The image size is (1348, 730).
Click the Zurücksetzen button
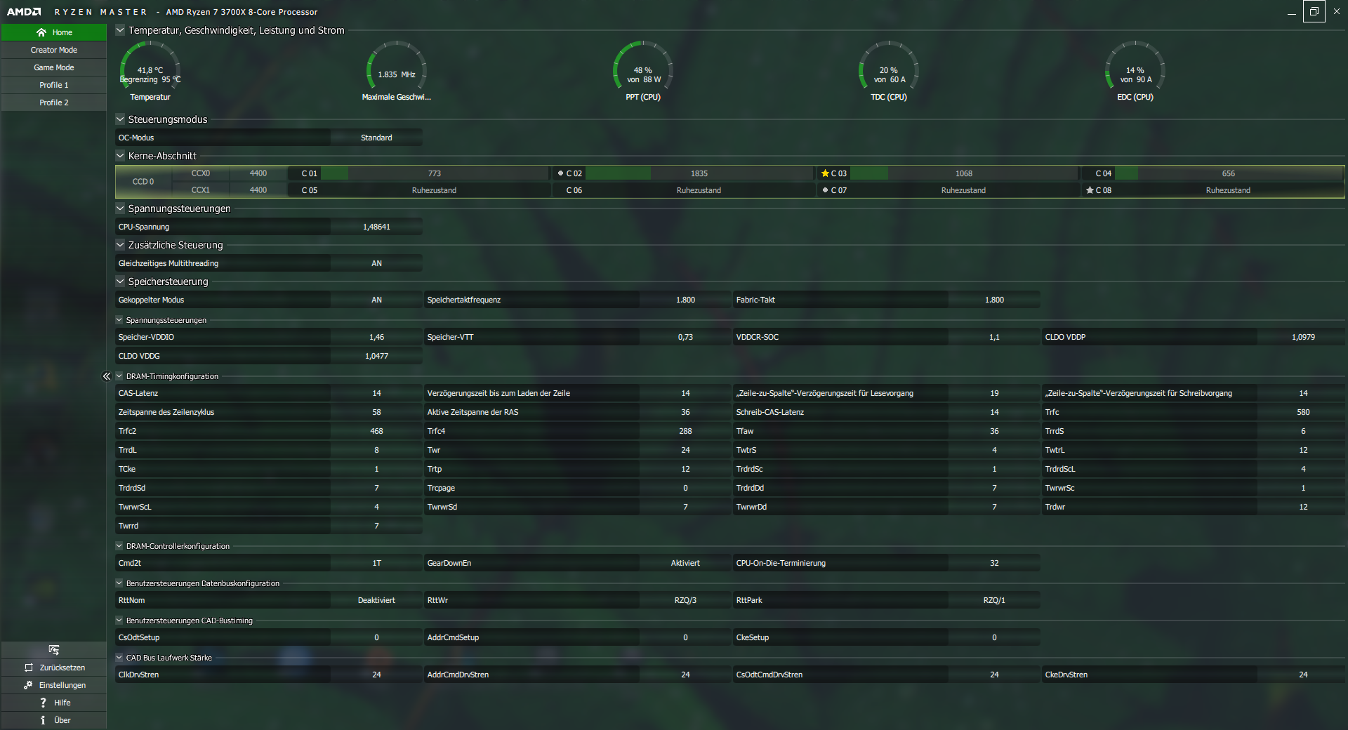click(x=54, y=668)
